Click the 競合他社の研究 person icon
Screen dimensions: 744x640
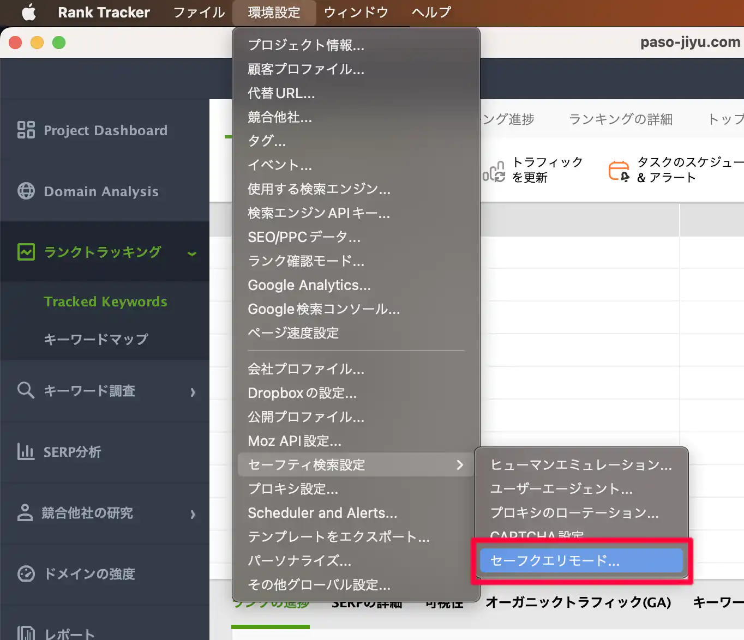click(25, 512)
